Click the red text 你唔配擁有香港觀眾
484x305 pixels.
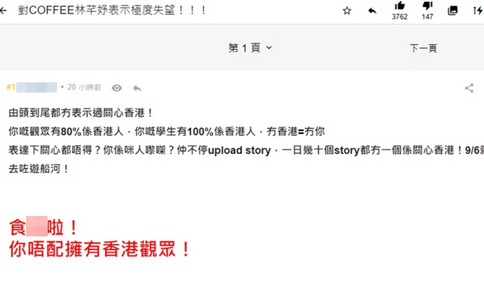click(x=100, y=249)
